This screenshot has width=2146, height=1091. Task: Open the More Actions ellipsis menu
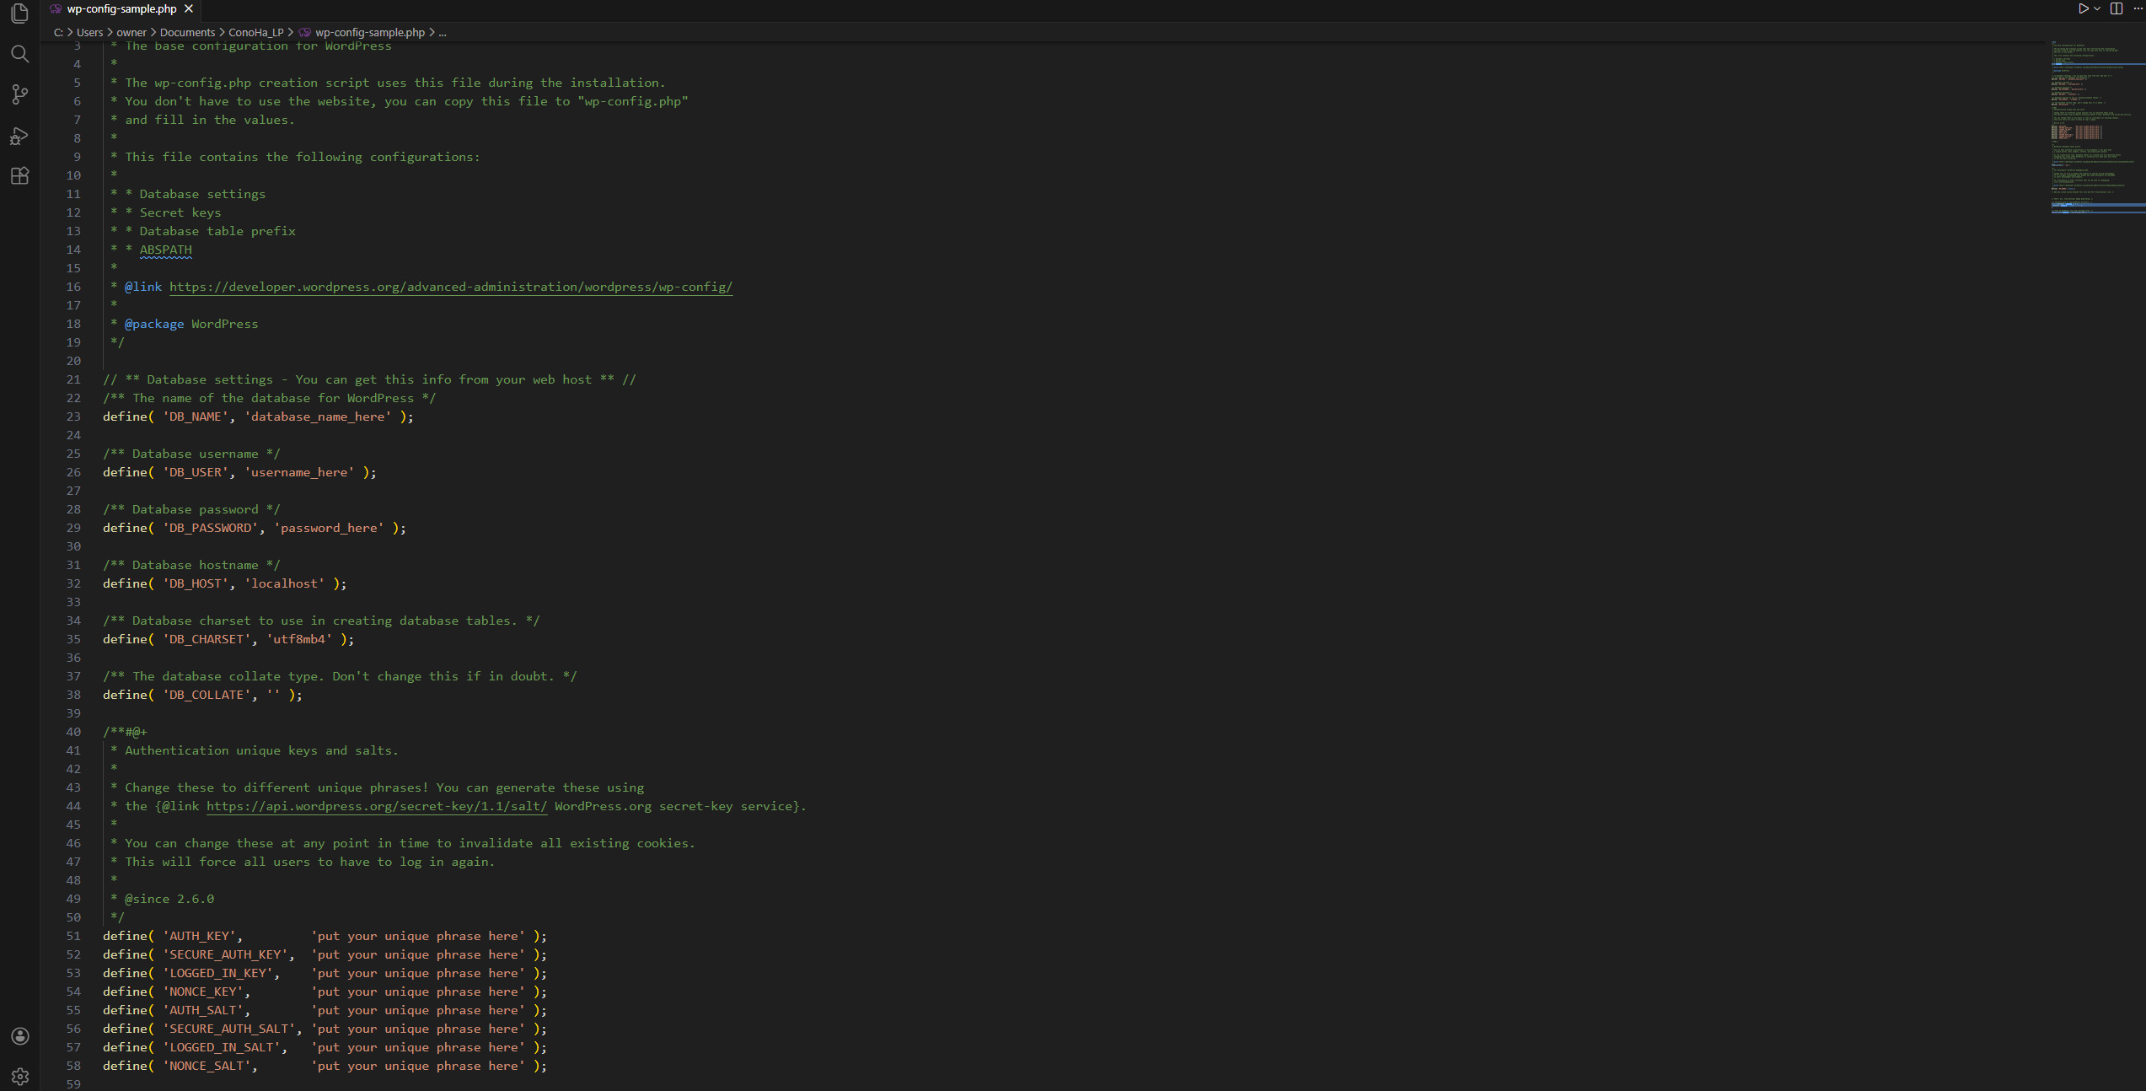(x=2138, y=8)
